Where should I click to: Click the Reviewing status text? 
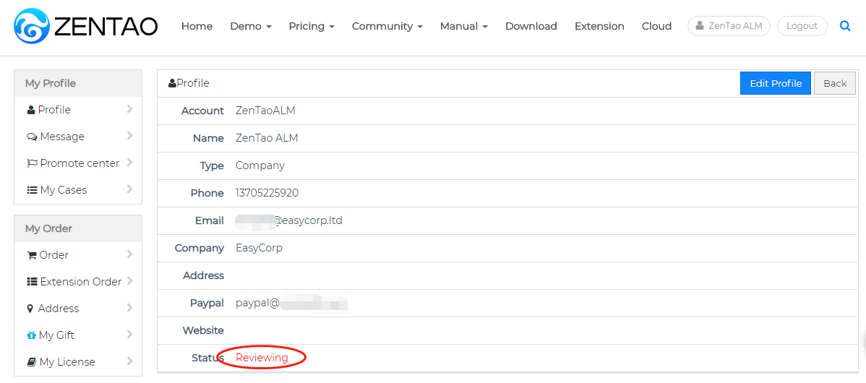[x=262, y=358]
